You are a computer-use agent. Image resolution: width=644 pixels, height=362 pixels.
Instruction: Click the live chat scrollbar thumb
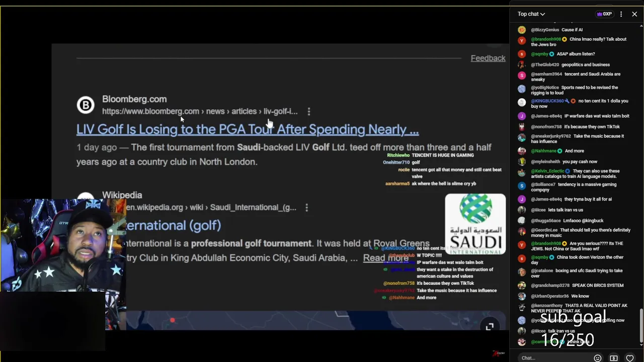click(x=641, y=326)
